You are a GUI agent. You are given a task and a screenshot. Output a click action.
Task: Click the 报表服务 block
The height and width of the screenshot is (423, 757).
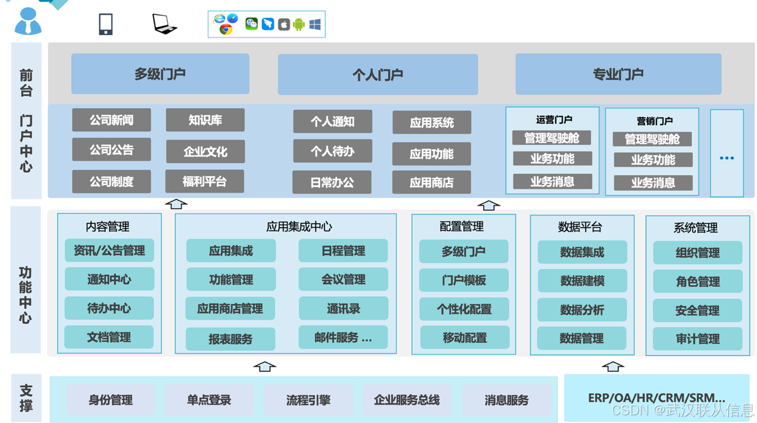231,339
